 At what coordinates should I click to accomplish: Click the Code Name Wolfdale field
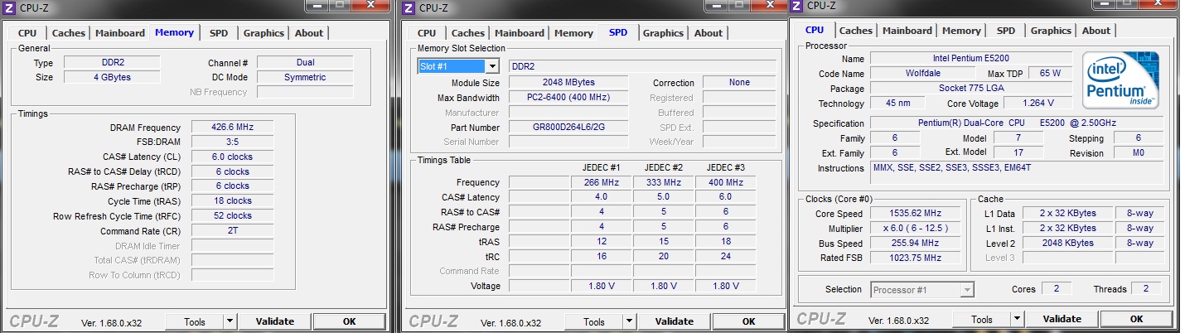923,74
